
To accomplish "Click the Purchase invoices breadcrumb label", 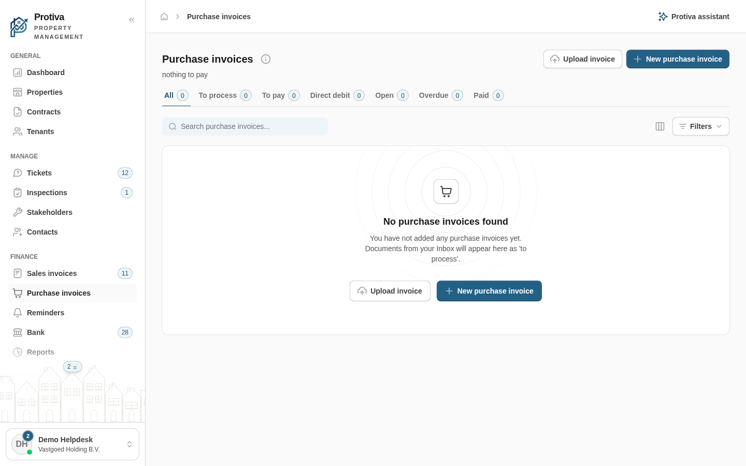I will [219, 17].
